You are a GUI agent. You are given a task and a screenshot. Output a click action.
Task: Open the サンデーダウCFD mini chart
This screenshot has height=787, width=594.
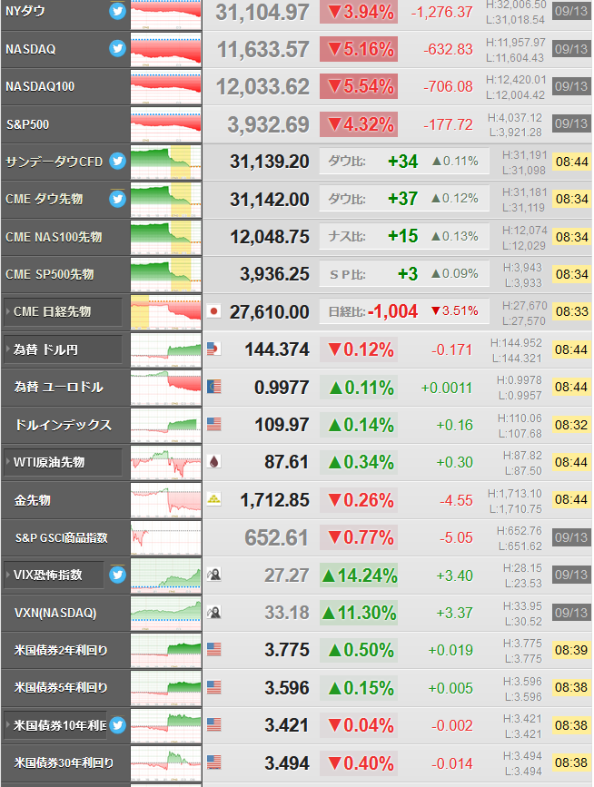[165, 162]
